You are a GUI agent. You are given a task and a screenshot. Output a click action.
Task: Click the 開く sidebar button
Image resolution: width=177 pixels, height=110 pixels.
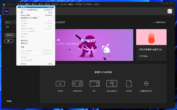pyautogui.click(x=9, y=41)
